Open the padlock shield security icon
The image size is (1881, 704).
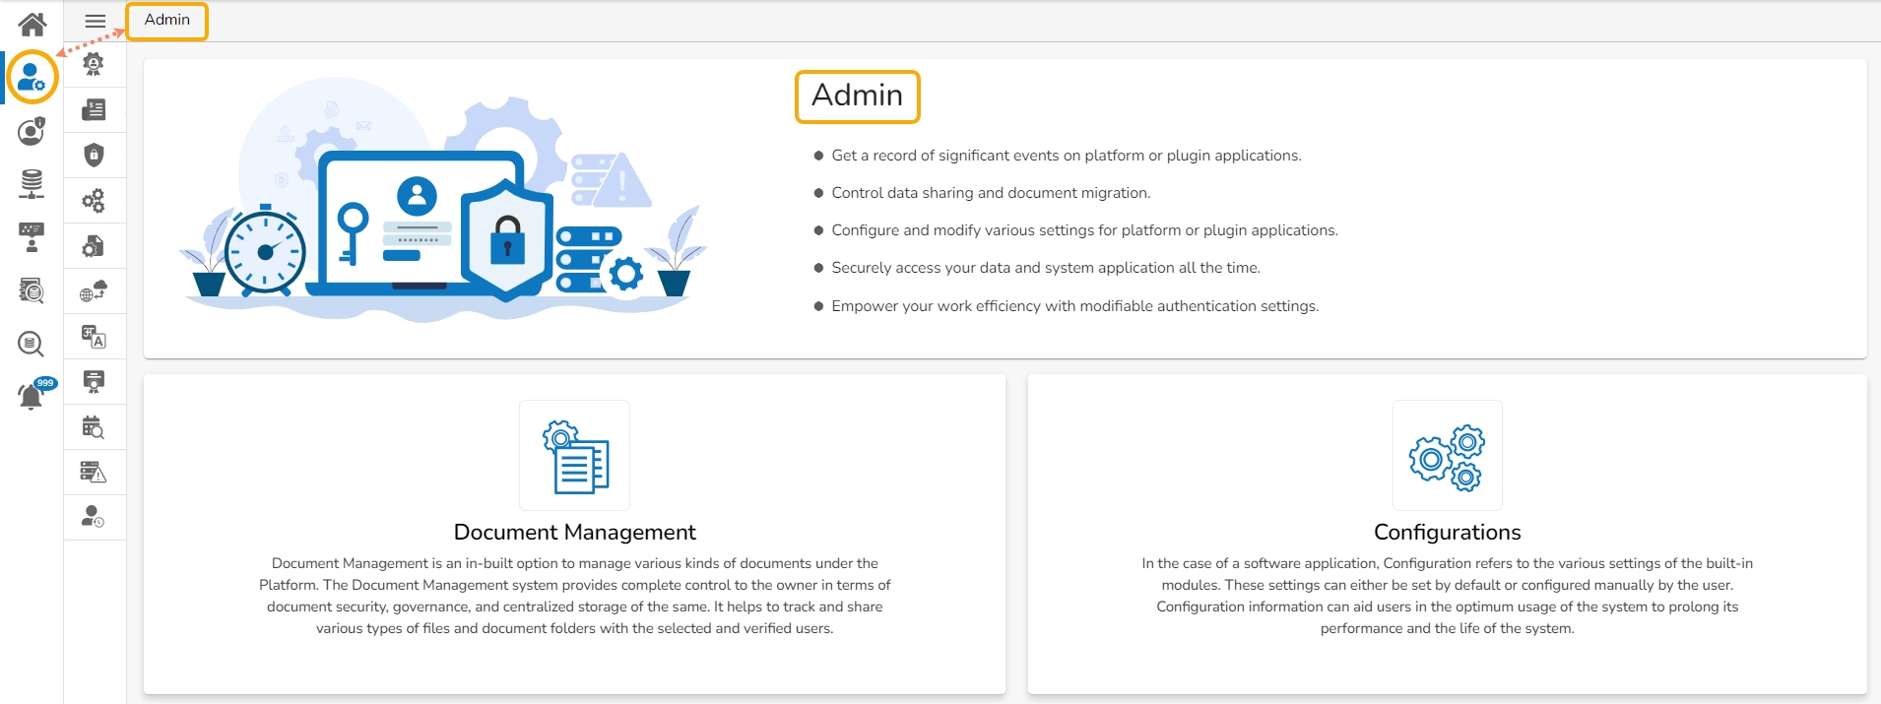(x=94, y=155)
